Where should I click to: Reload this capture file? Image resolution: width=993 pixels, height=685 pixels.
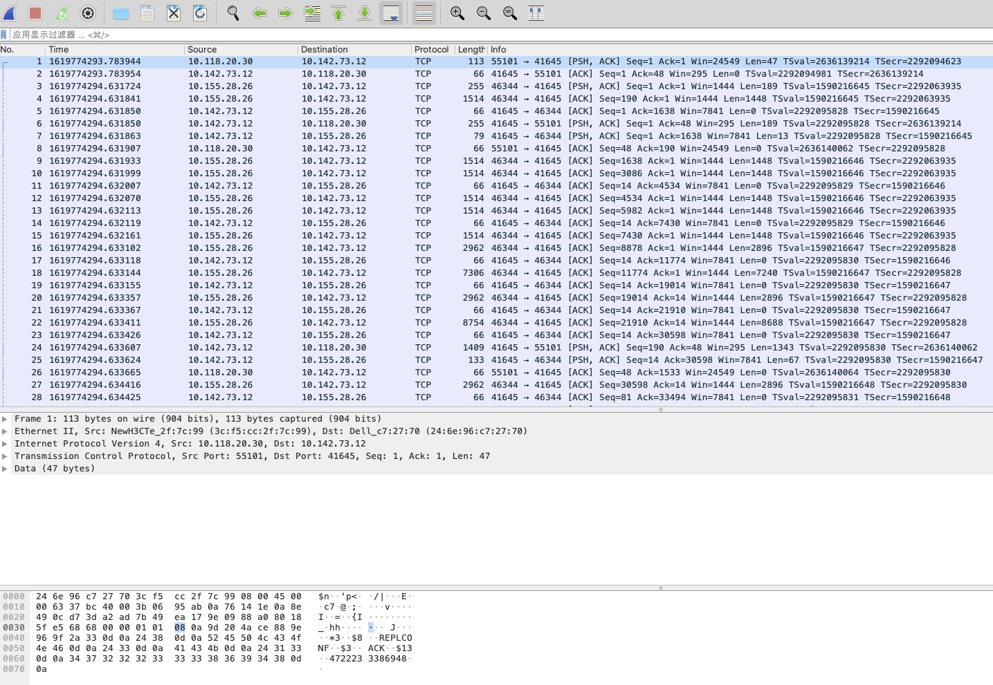pos(199,12)
